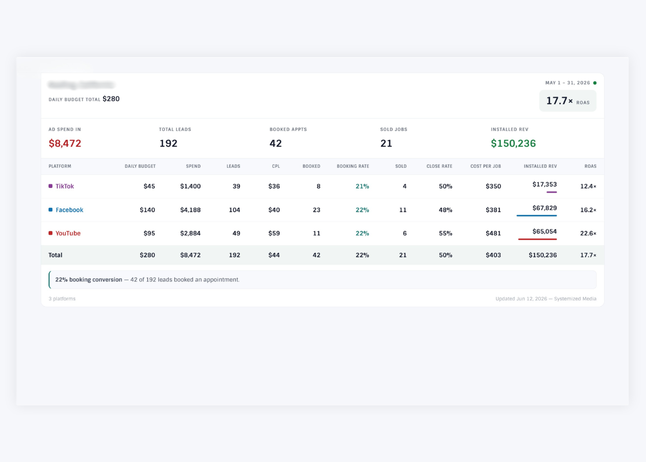Click TikTok's $17,353 installed revenue

click(545, 184)
